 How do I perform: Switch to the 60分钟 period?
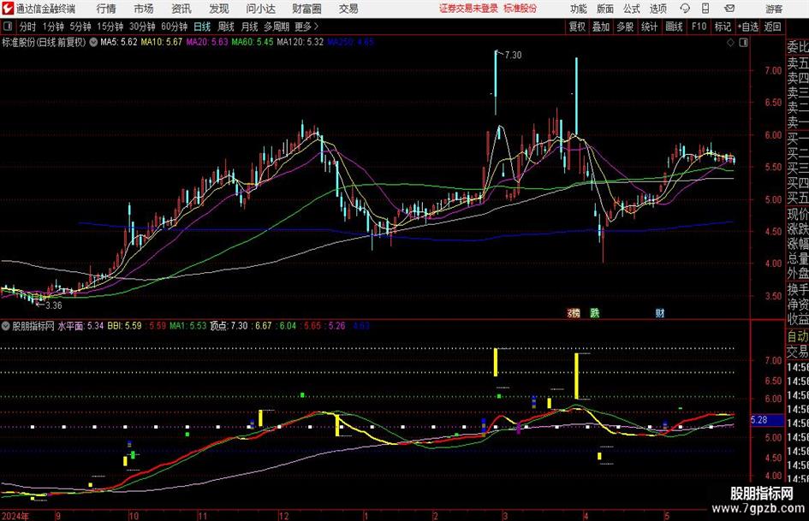[175, 27]
